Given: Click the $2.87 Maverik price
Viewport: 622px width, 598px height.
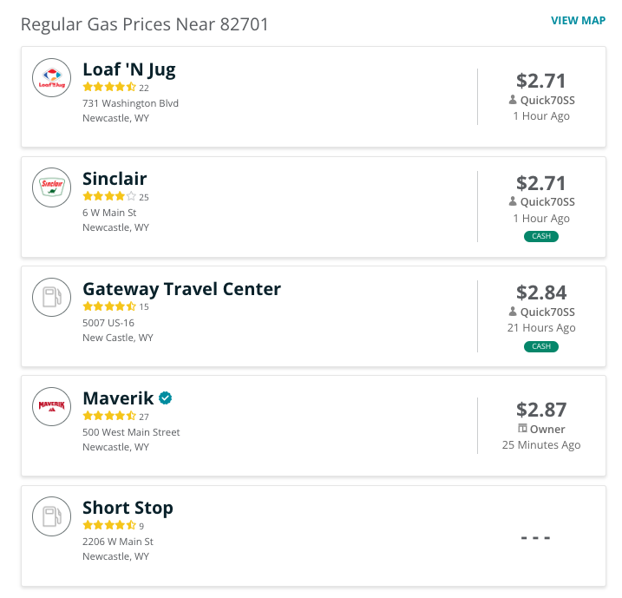Looking at the screenshot, I should point(541,410).
